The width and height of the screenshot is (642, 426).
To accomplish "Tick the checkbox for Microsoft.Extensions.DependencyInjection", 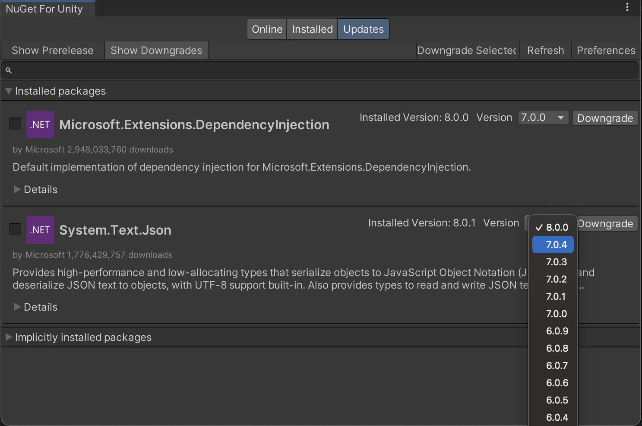I will (15, 124).
